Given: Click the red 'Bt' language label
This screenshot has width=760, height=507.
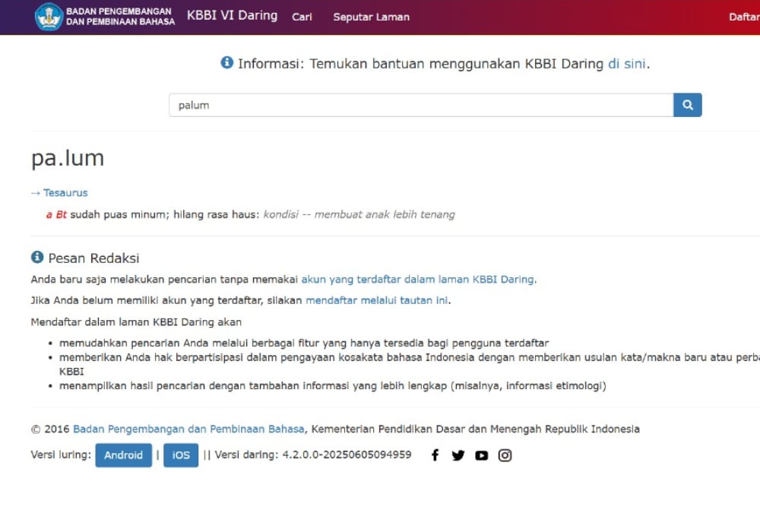Looking at the screenshot, I should 61,214.
